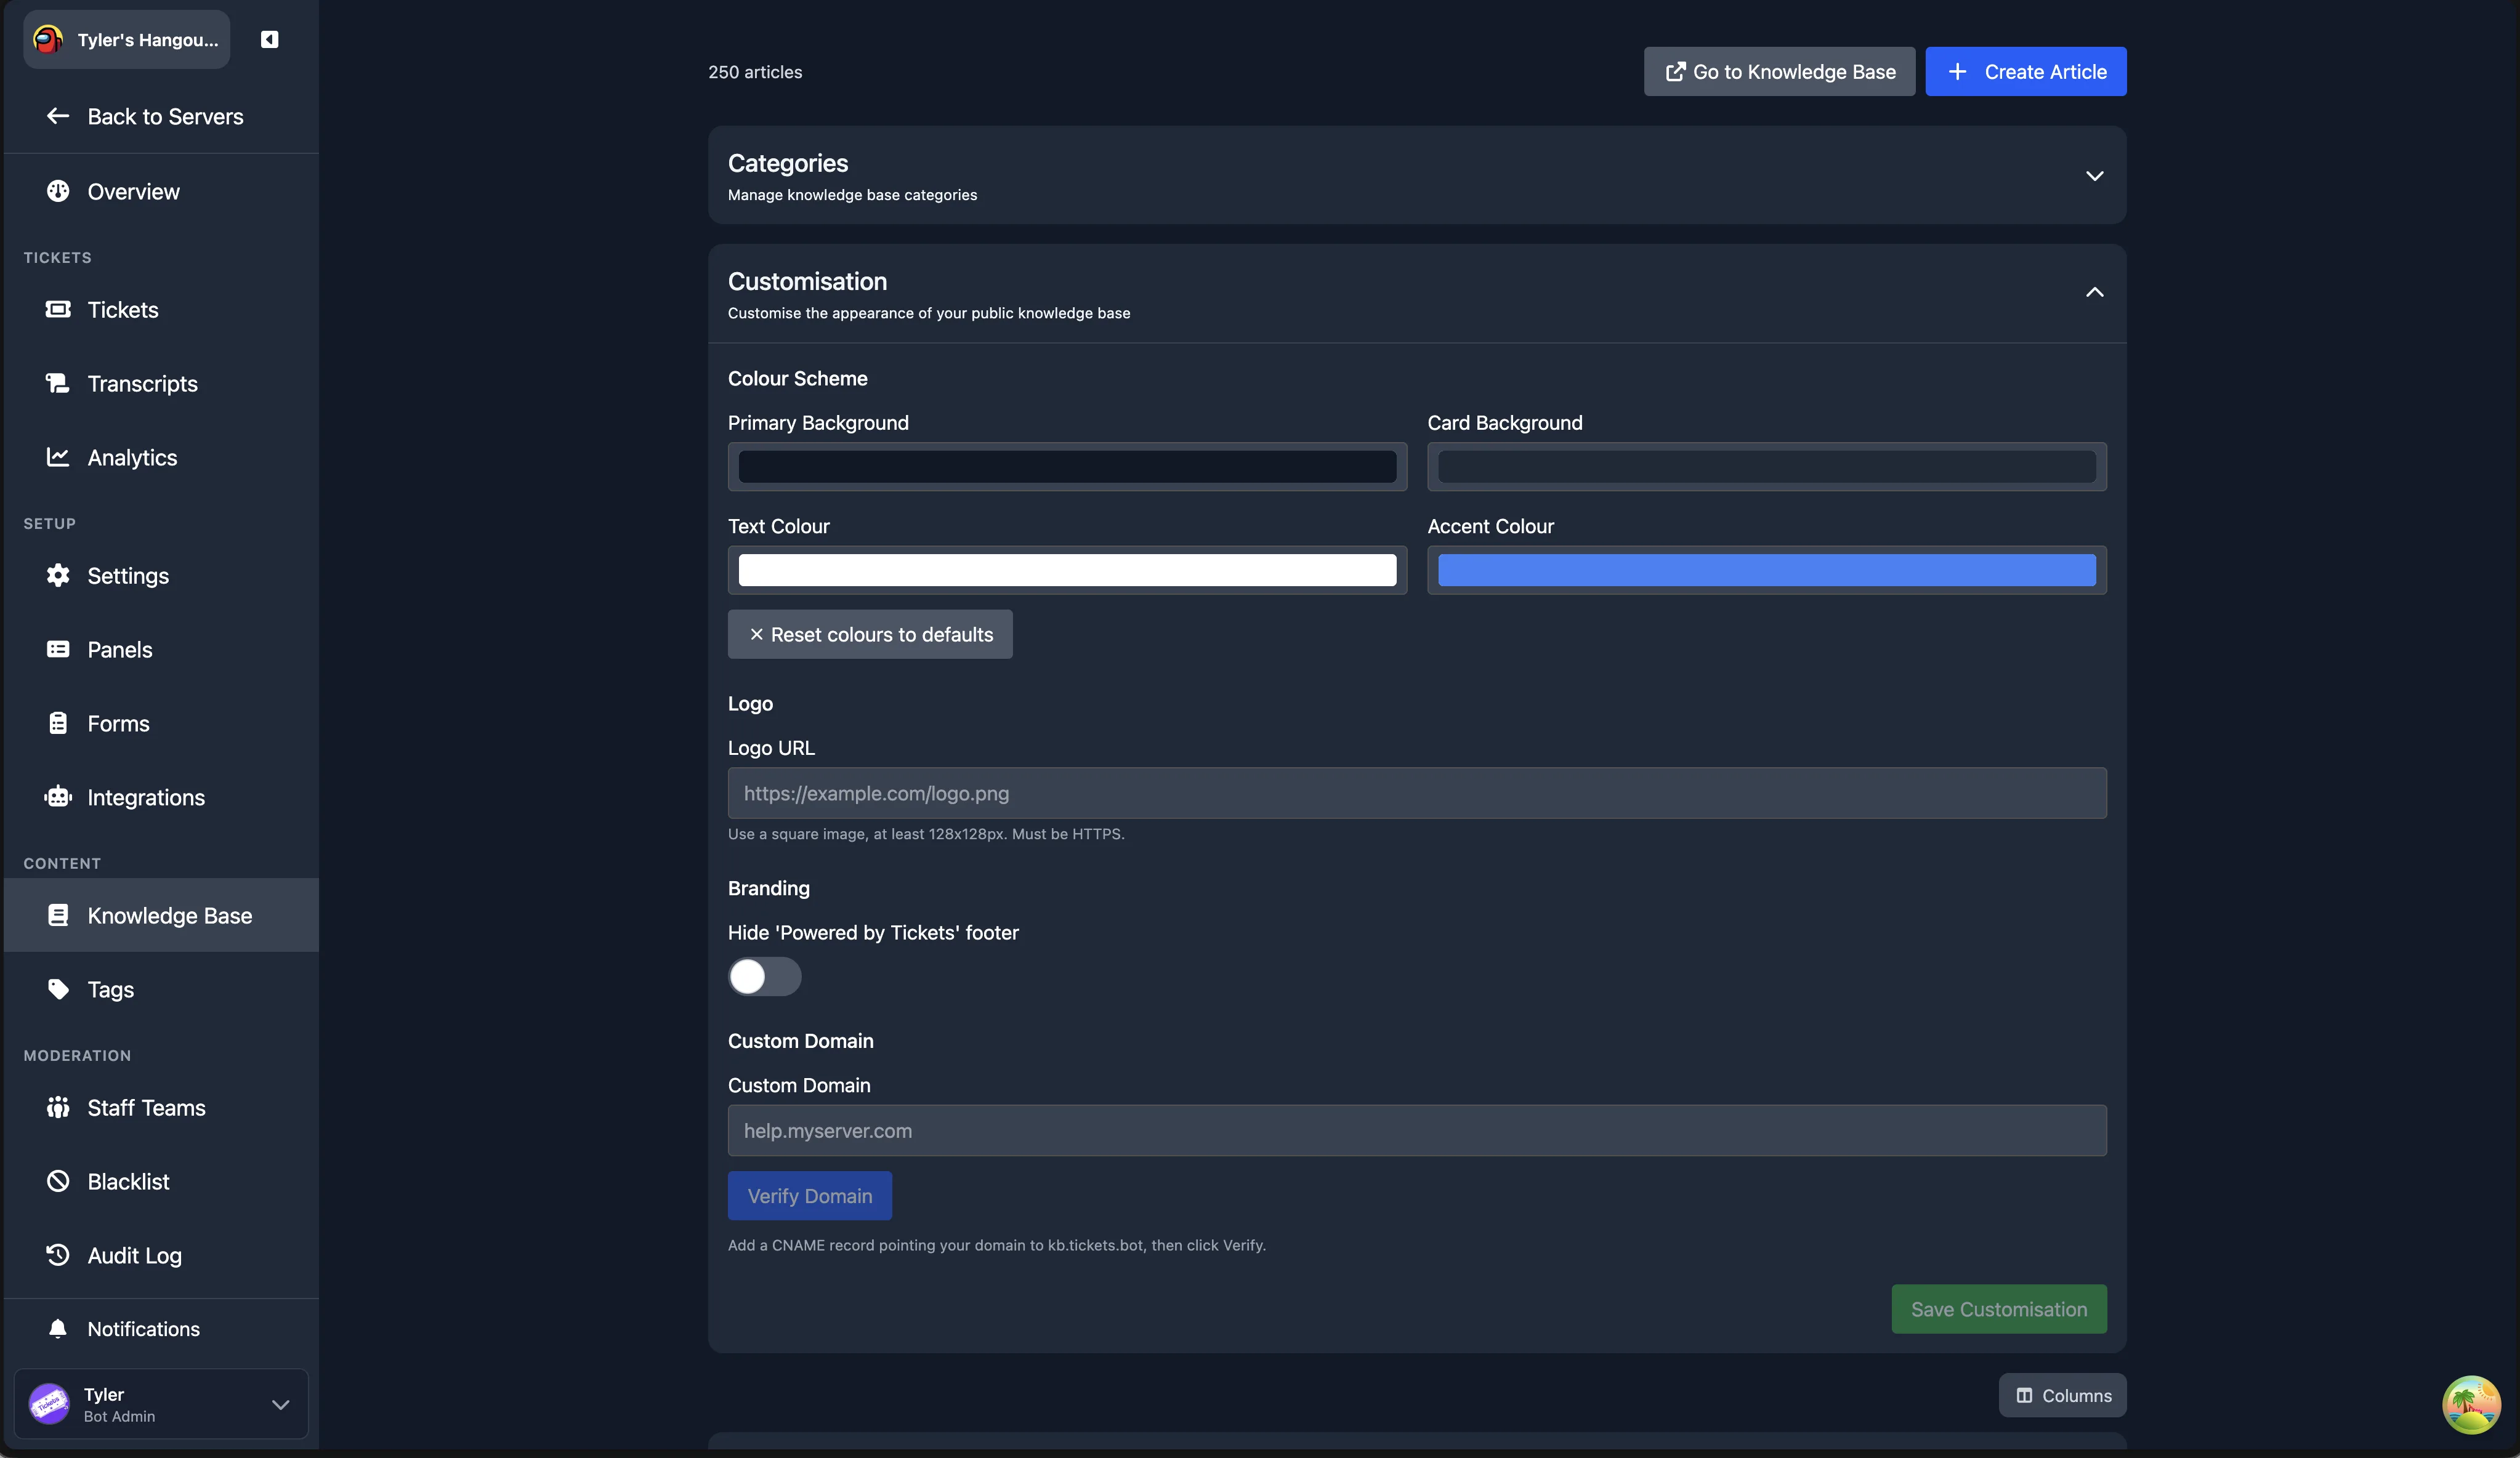Click Go to Knowledge Base button
This screenshot has width=2520, height=1458.
pos(1779,71)
